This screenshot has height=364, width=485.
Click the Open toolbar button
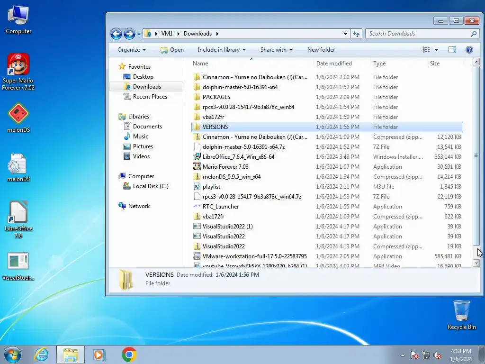tap(172, 50)
